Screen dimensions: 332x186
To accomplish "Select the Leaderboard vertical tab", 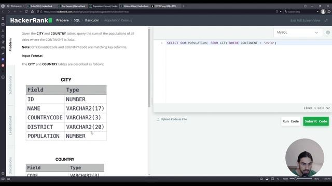I will coord(10,126).
